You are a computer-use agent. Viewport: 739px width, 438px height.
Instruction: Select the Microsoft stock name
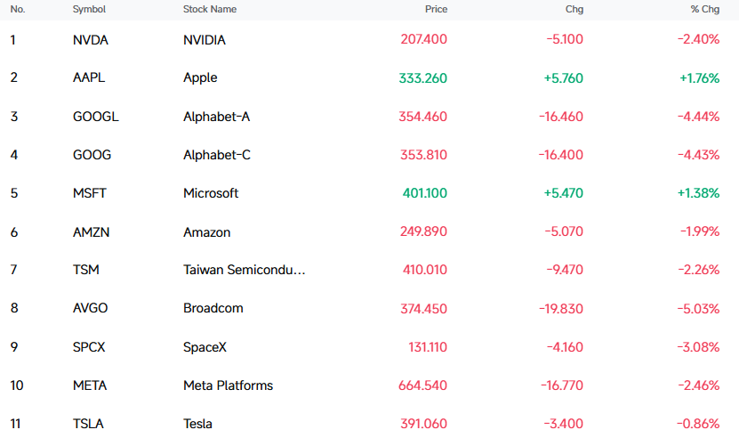(x=211, y=193)
